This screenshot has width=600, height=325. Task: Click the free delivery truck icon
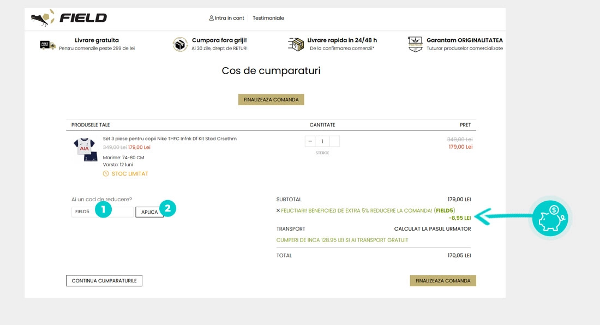coord(47,45)
